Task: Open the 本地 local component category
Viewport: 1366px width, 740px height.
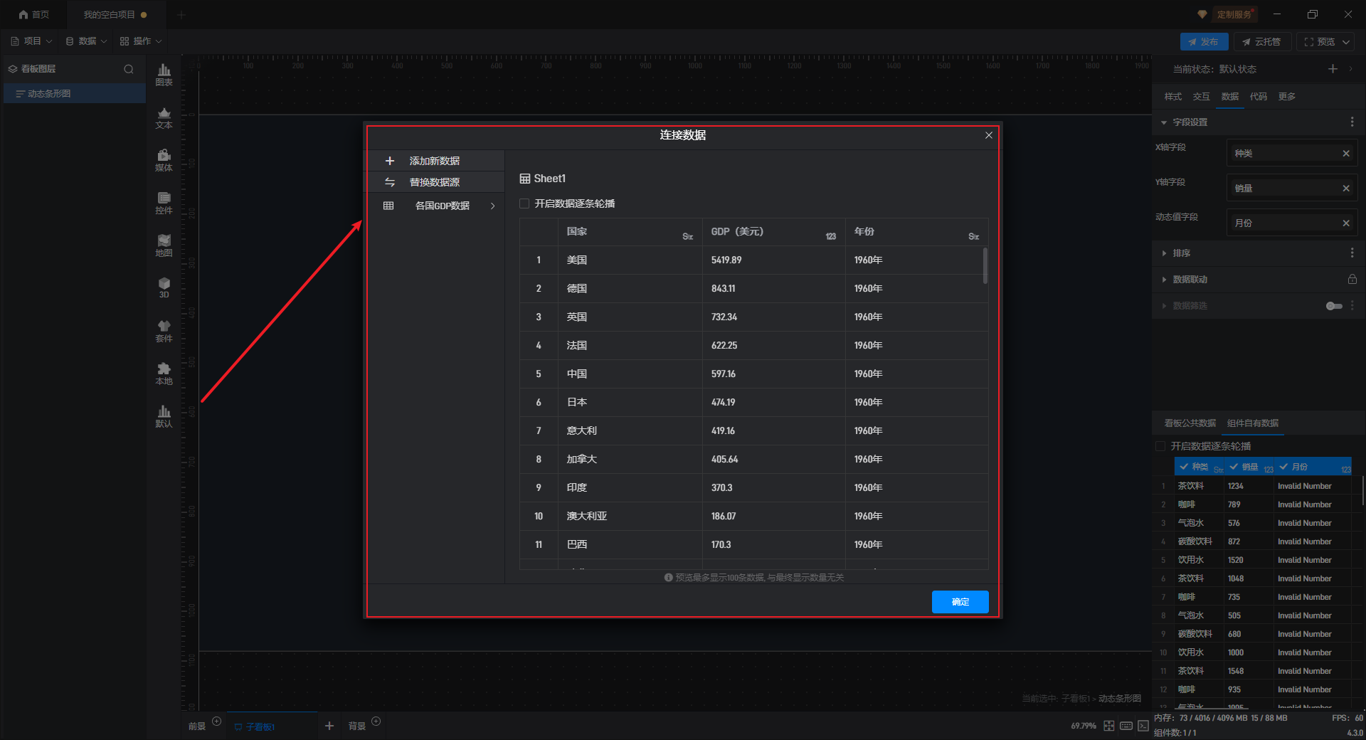Action: coord(164,374)
